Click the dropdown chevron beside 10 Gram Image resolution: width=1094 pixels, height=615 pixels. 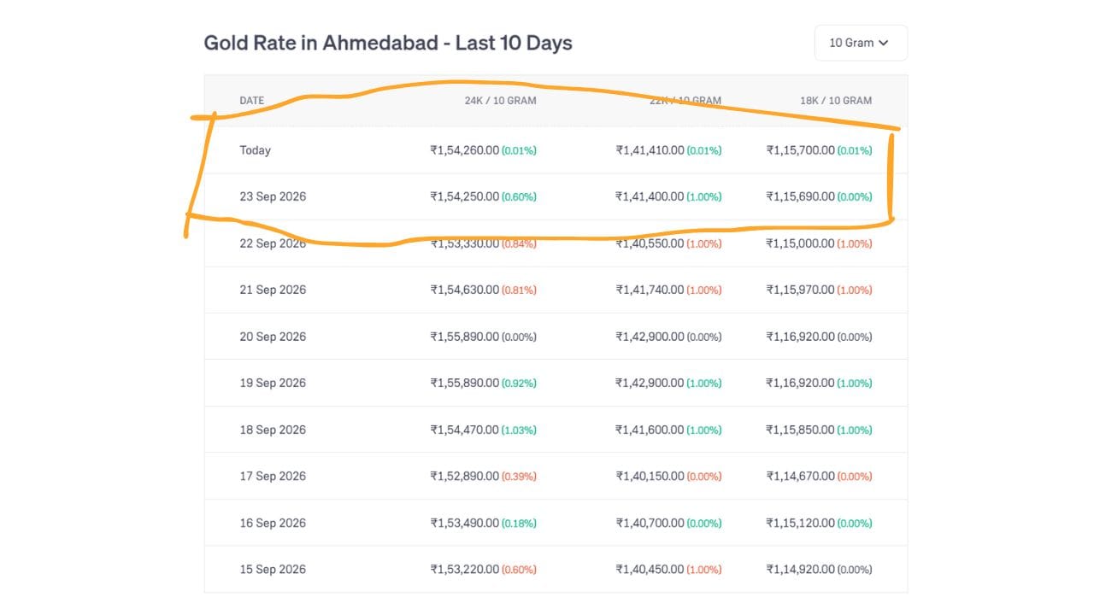884,43
